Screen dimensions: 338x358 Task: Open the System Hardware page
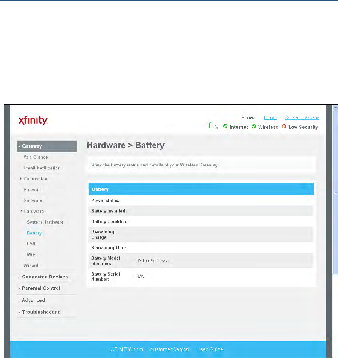(45, 222)
